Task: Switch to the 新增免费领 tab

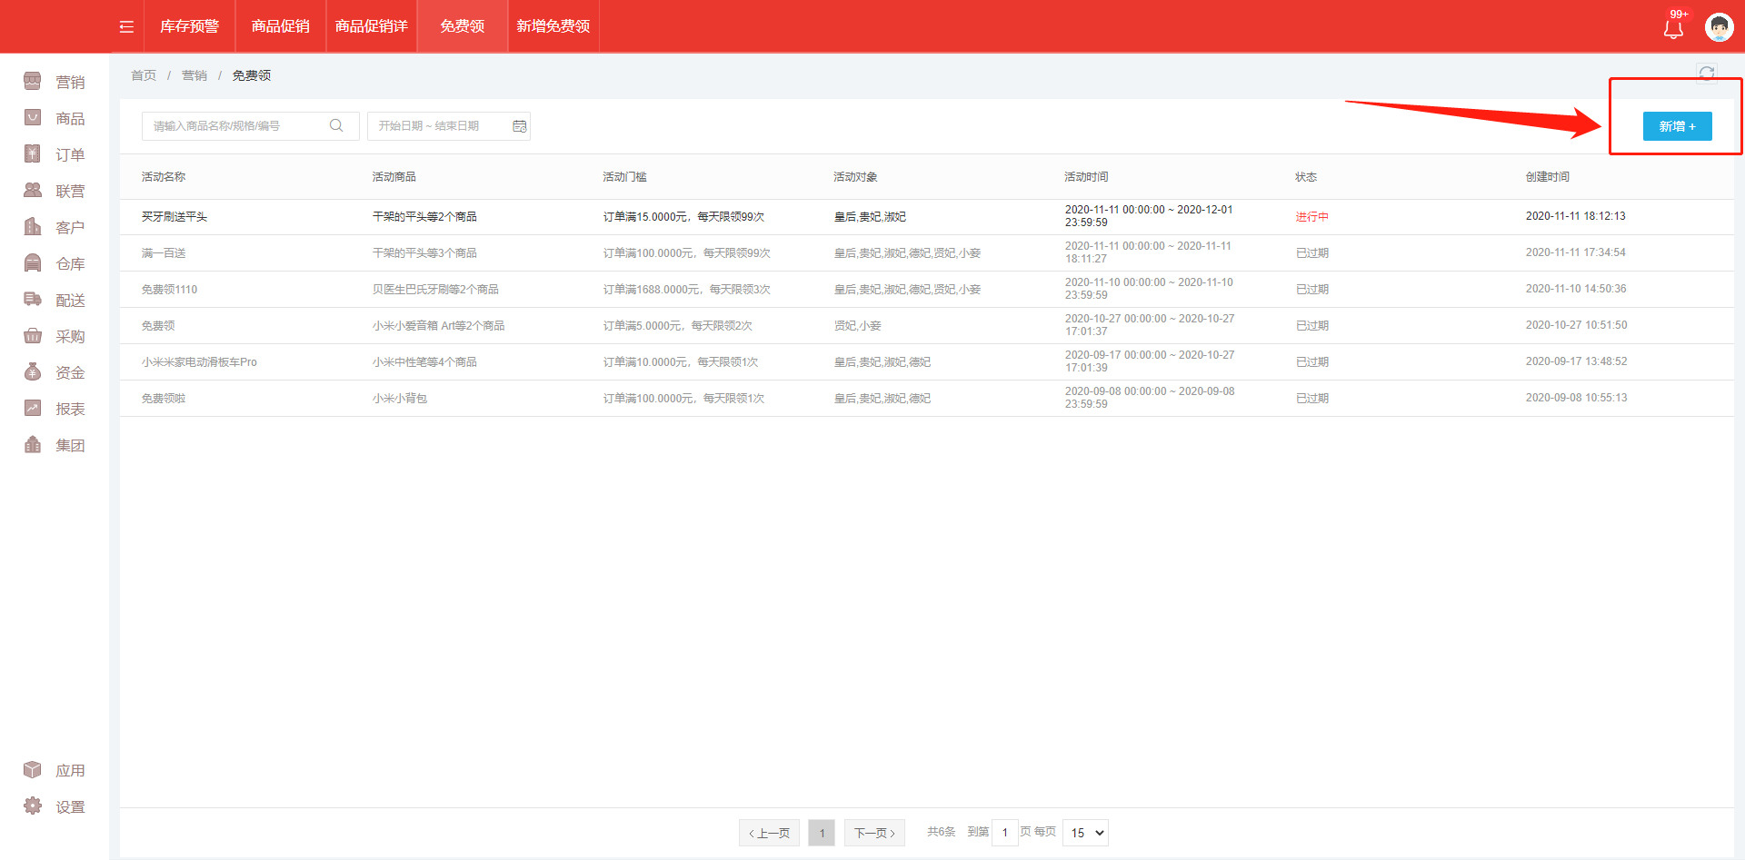Action: click(x=553, y=26)
